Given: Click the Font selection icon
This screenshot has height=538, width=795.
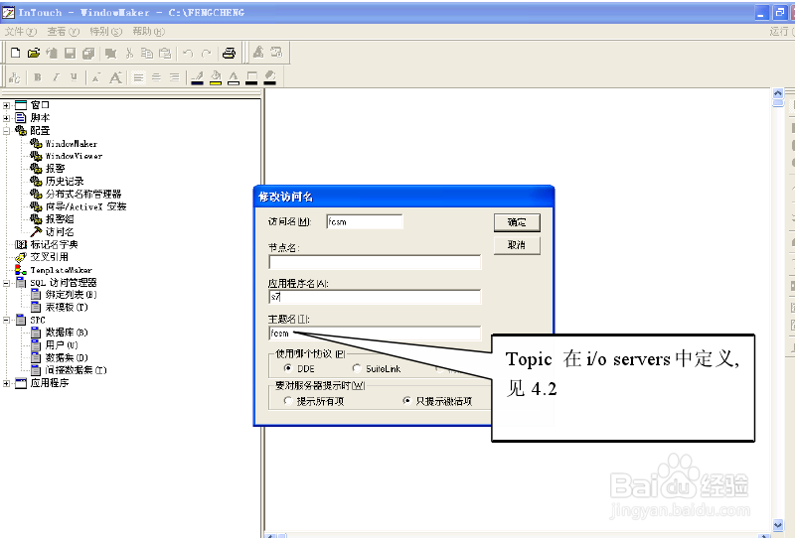Looking at the screenshot, I should point(15,77).
